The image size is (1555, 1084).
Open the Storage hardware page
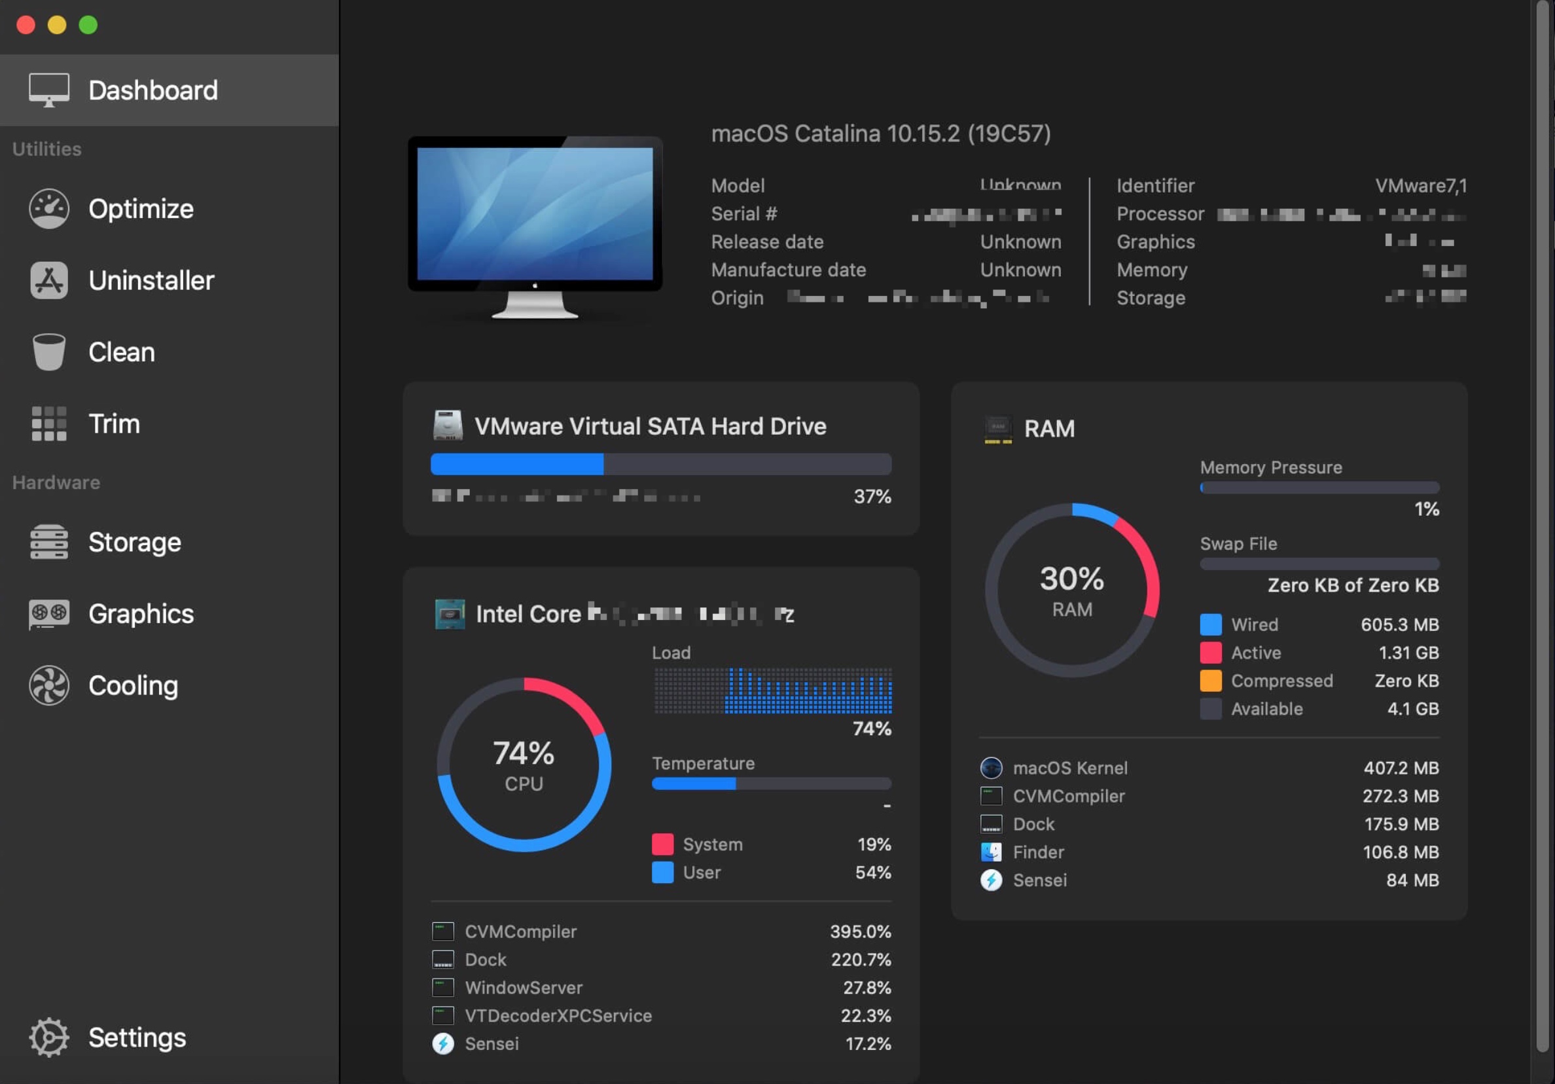[x=135, y=542]
